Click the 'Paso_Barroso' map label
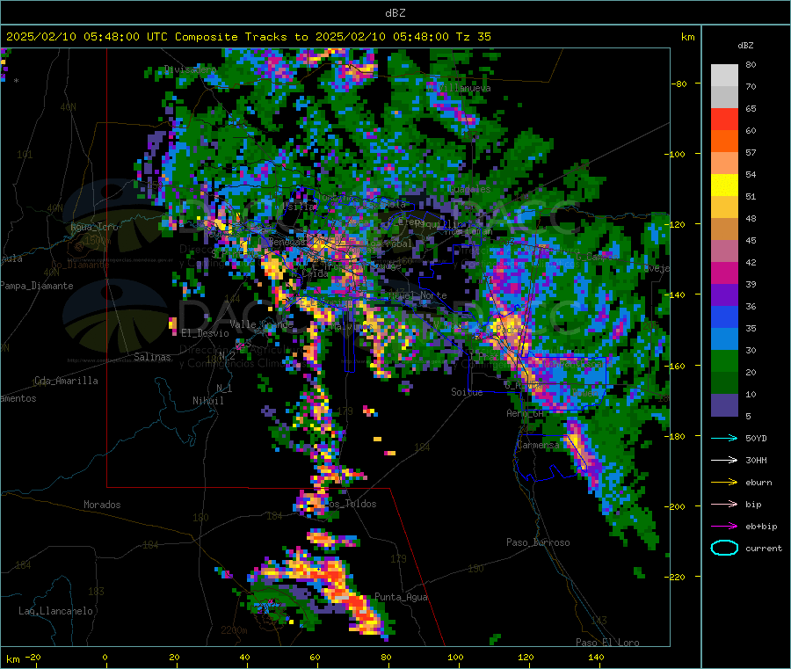The width and height of the screenshot is (791, 669). [538, 542]
